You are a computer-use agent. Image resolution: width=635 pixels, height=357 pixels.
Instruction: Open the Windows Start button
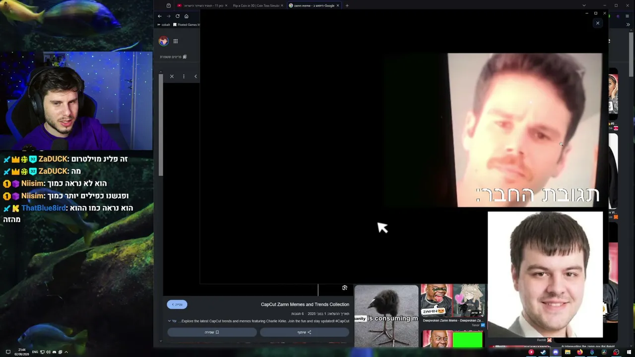pyautogui.click(x=628, y=352)
